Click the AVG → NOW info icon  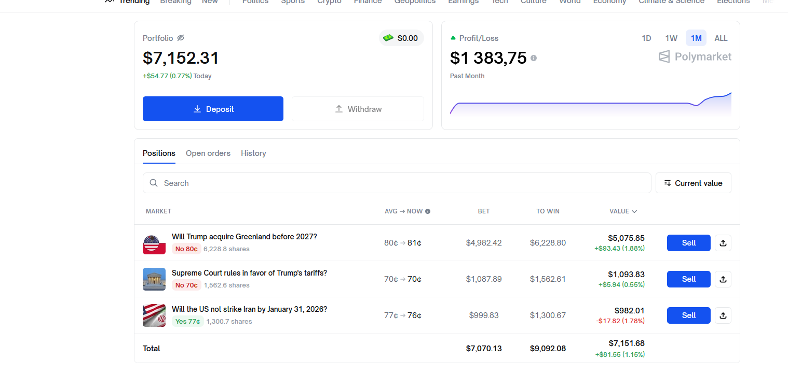[428, 211]
